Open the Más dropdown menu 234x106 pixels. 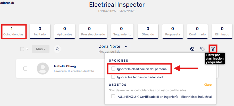[x=41, y=49]
